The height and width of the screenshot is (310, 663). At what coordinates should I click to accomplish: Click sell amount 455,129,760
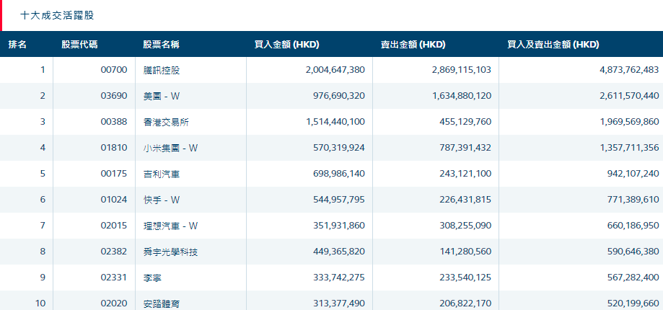point(465,122)
